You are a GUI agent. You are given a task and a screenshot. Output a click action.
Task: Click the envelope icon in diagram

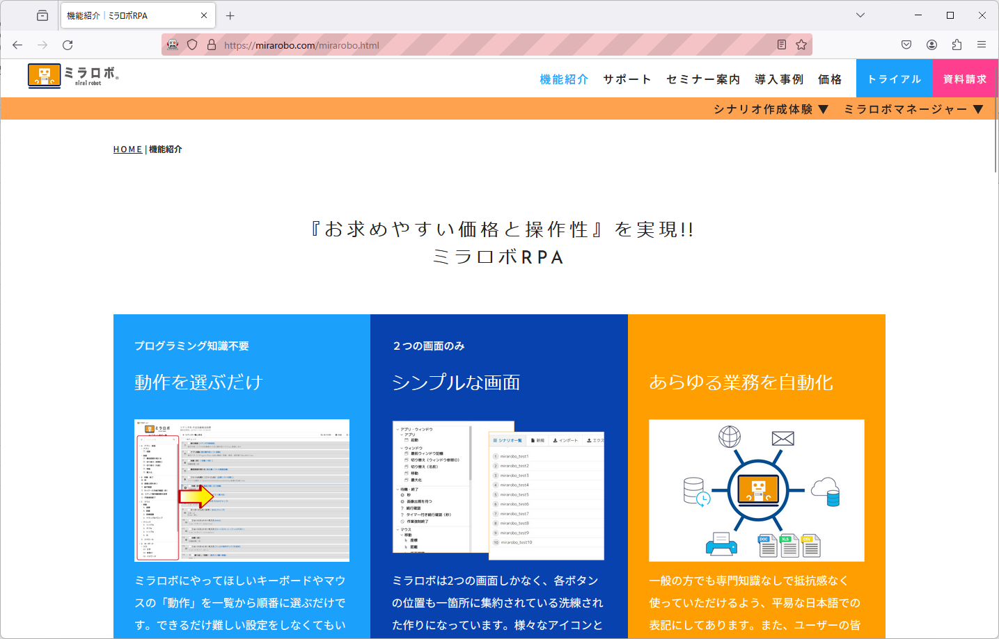click(x=783, y=439)
